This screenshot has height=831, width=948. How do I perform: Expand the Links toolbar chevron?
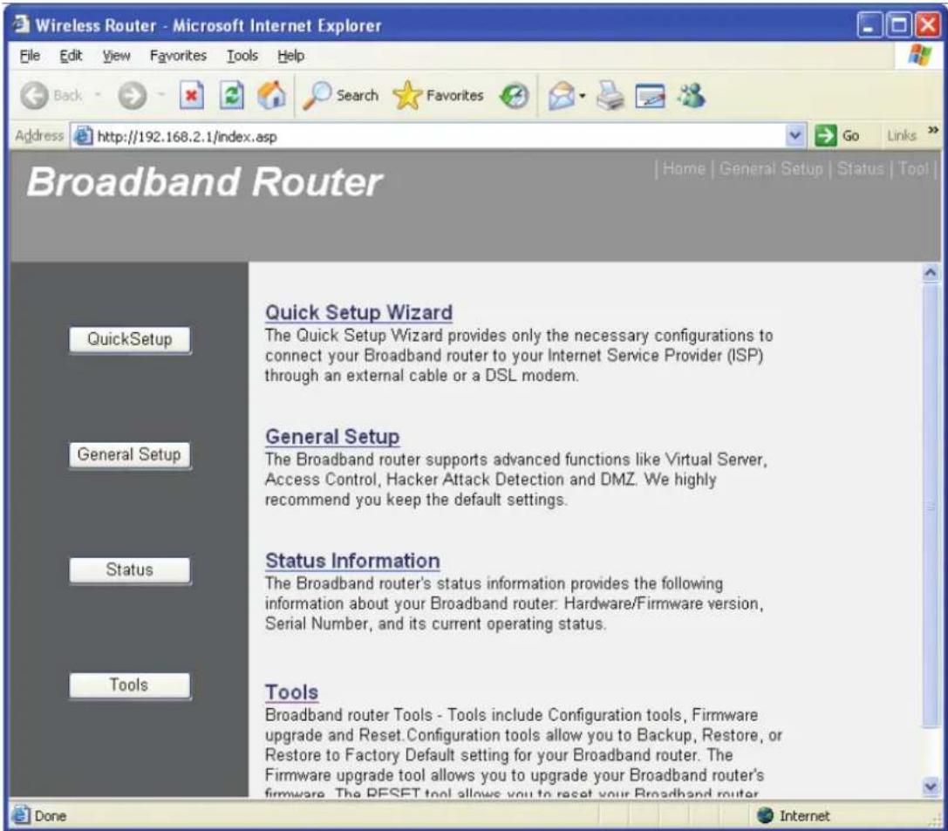[933, 131]
